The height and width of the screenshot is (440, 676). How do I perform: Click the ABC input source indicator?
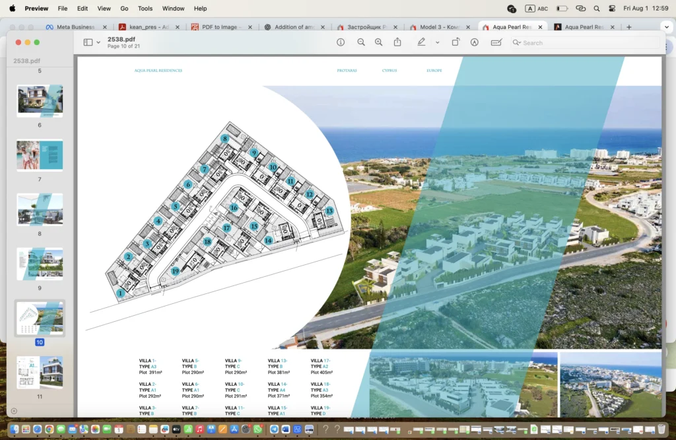[x=537, y=8]
